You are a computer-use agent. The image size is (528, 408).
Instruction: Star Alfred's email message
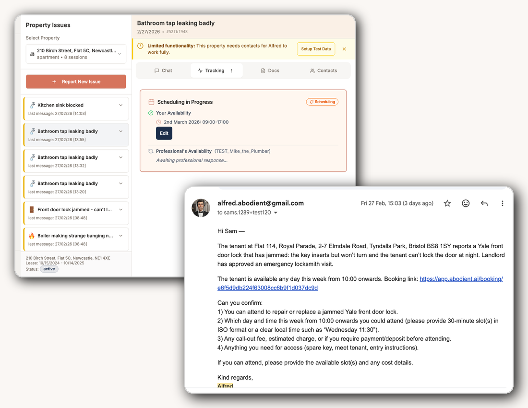(x=447, y=203)
